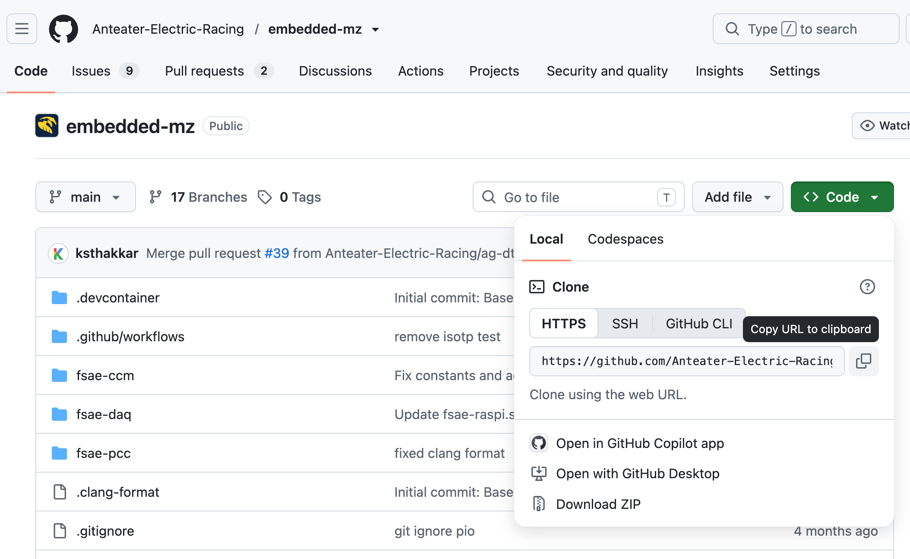Open 'git ignore pio' commit message
Screen dimensions: 910x559
point(434,531)
